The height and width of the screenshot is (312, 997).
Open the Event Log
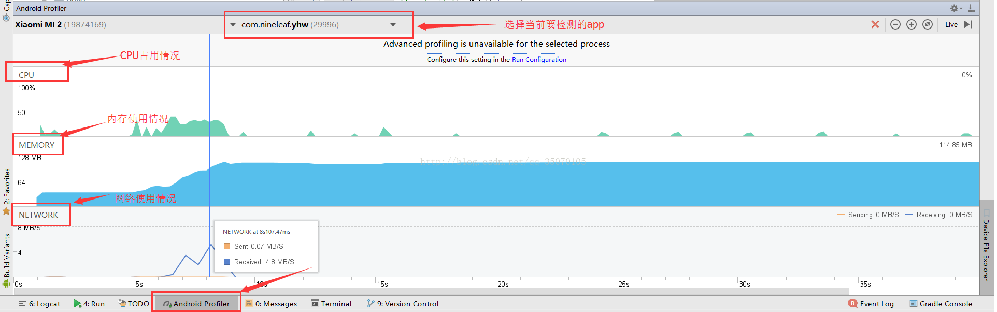tap(871, 304)
